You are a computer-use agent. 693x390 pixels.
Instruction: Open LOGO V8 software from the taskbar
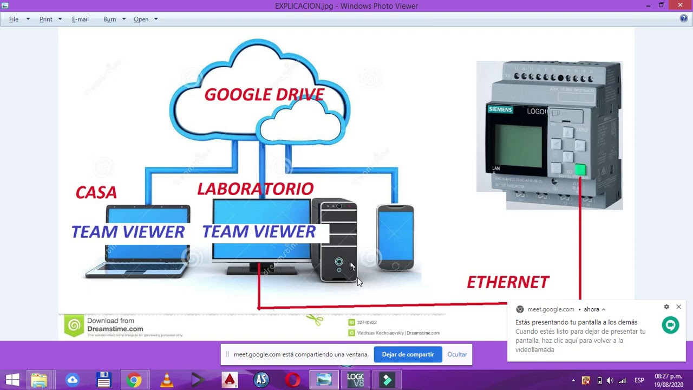(355, 380)
